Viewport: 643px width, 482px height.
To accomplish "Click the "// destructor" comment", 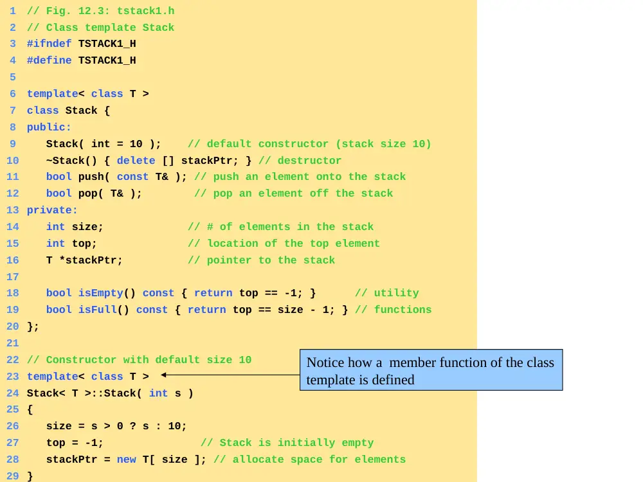I will tap(300, 161).
